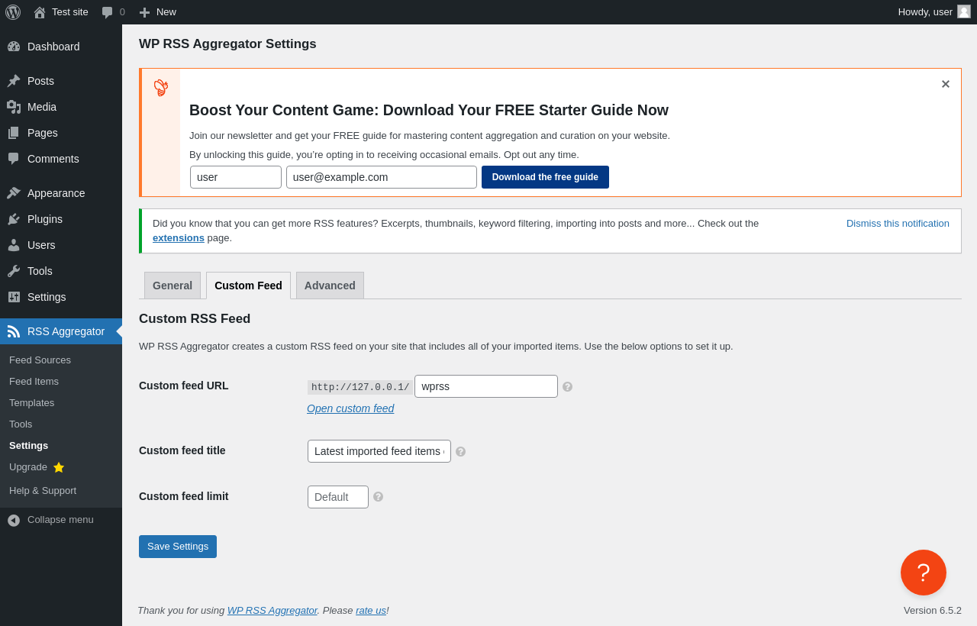Open WP RSS Aggregator footer link
The width and height of the screenshot is (977, 626).
pyautogui.click(x=272, y=611)
